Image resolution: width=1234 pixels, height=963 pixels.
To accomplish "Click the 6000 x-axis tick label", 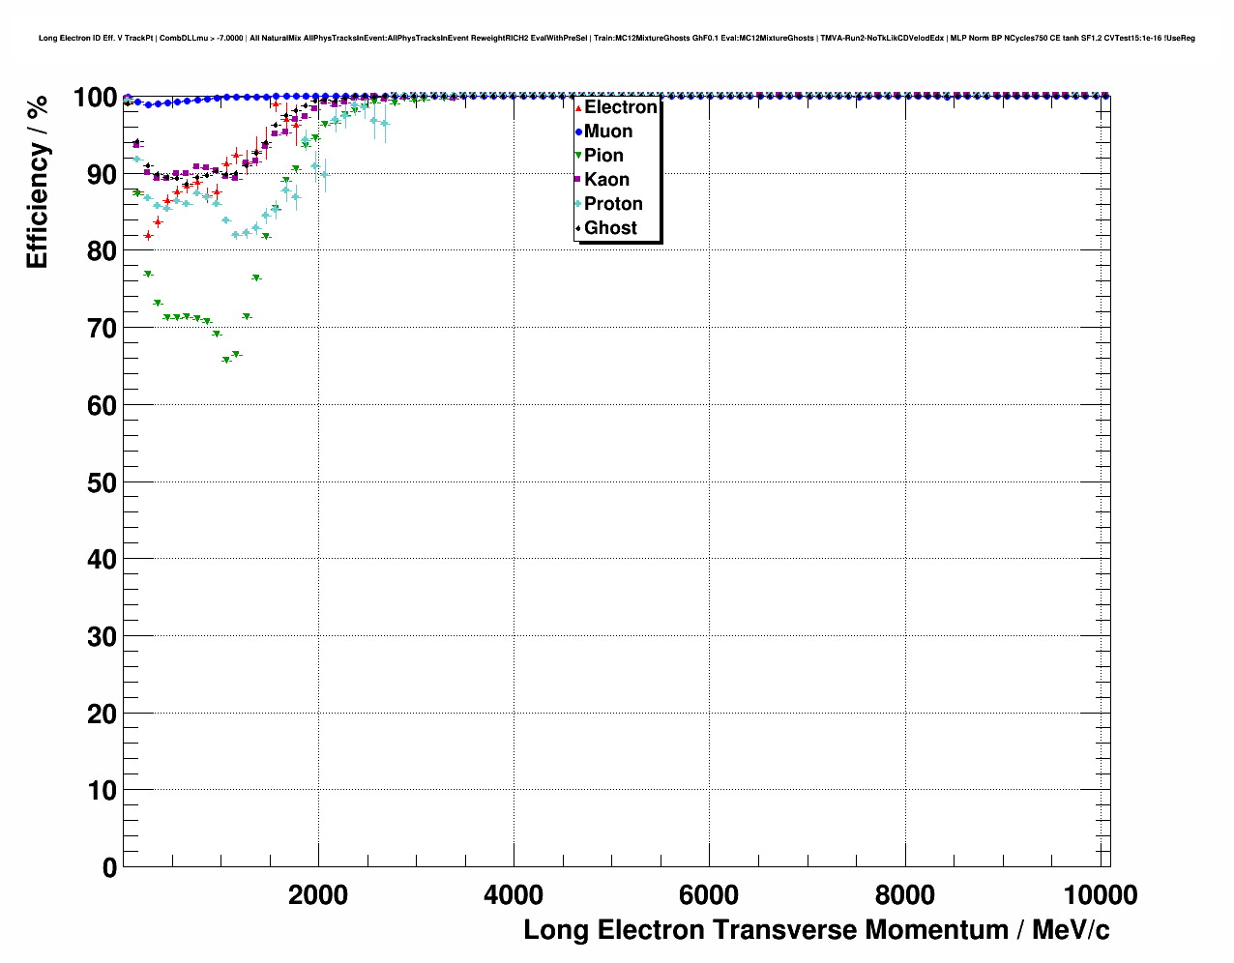I will click(x=709, y=895).
